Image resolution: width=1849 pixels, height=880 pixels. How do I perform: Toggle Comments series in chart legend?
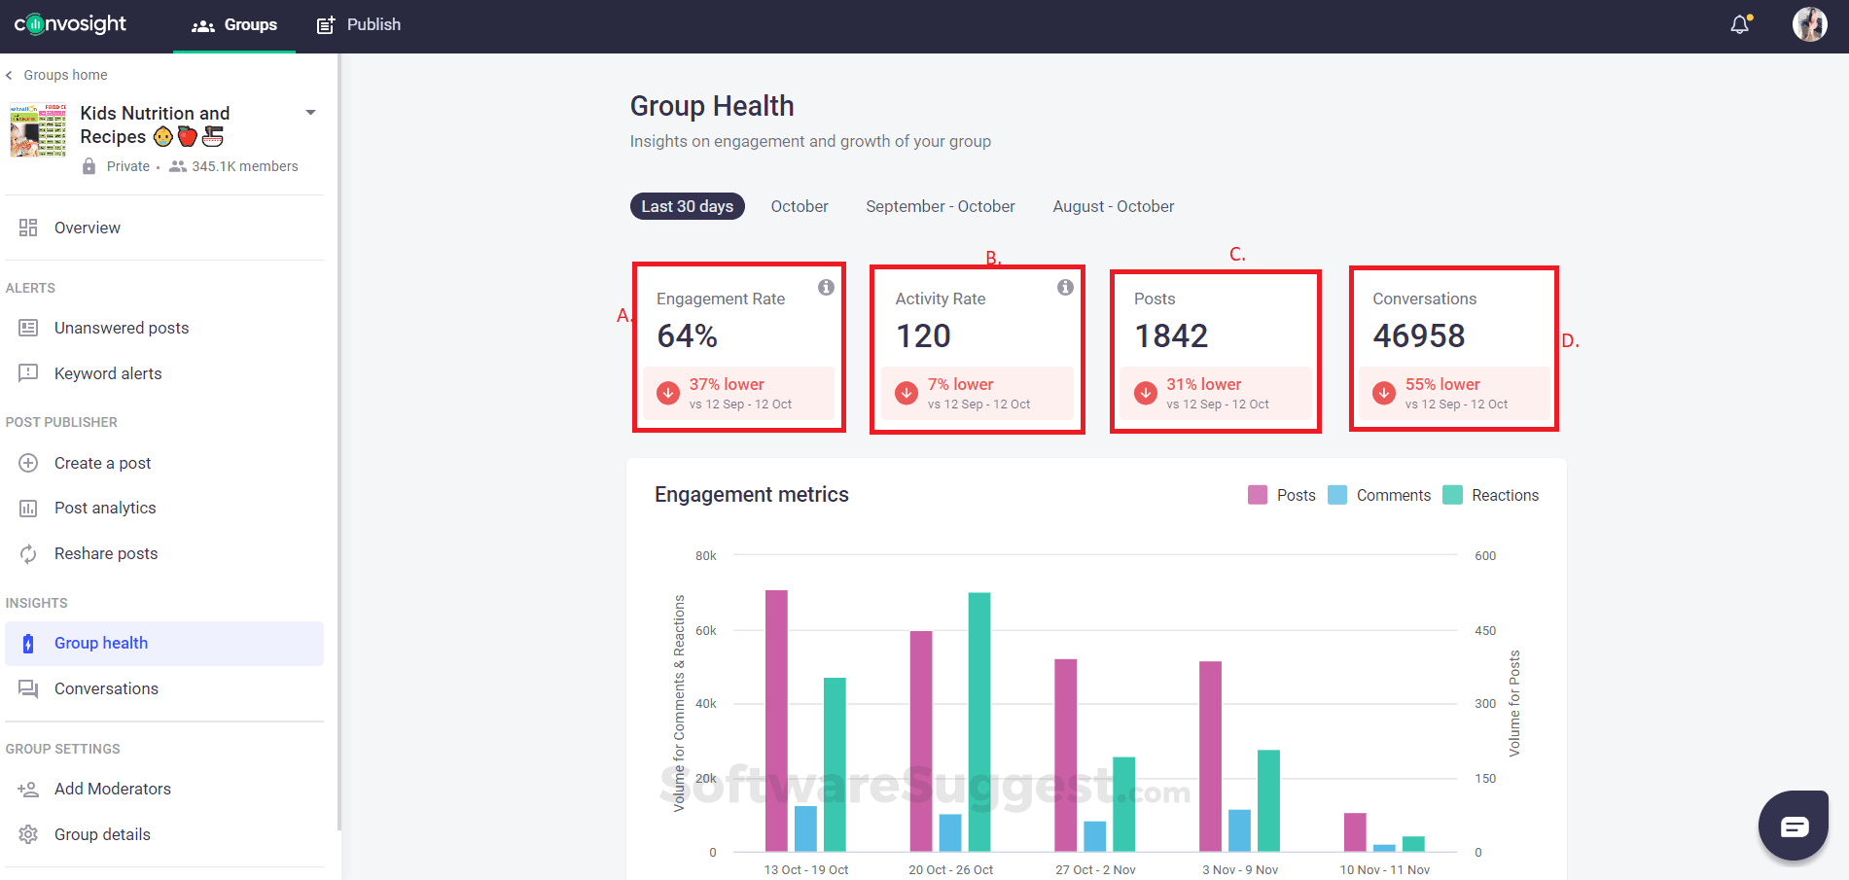[x=1379, y=496]
